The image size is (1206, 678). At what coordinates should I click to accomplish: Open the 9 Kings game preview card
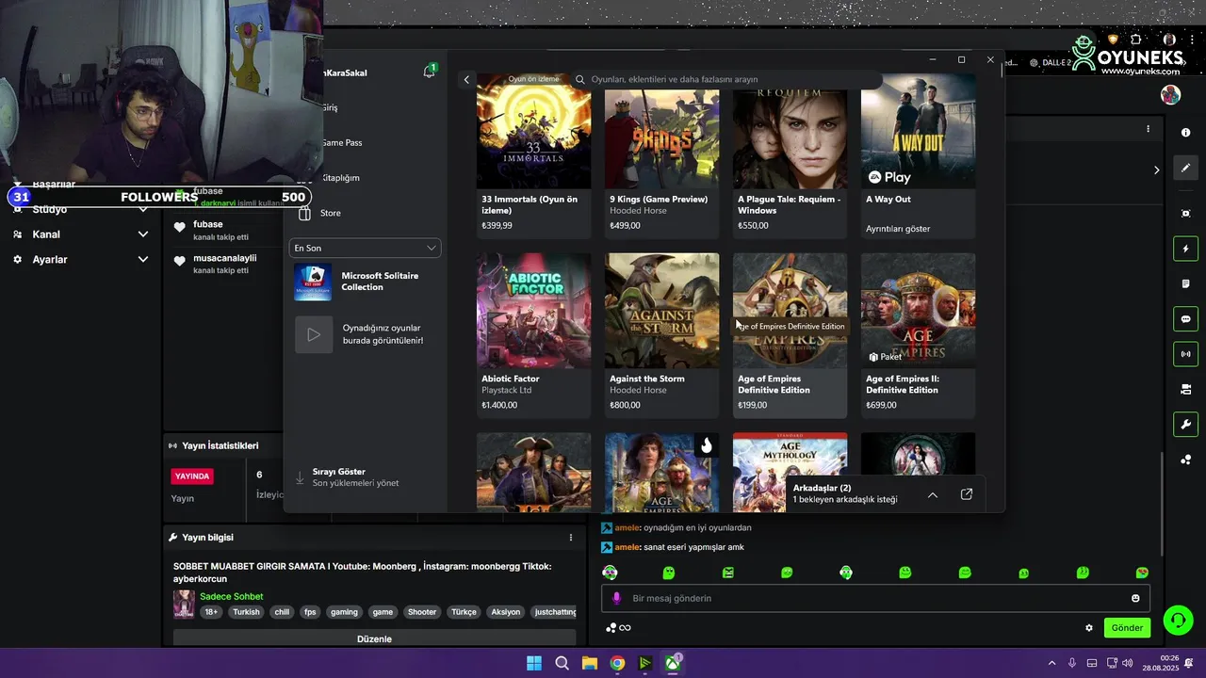click(x=661, y=156)
